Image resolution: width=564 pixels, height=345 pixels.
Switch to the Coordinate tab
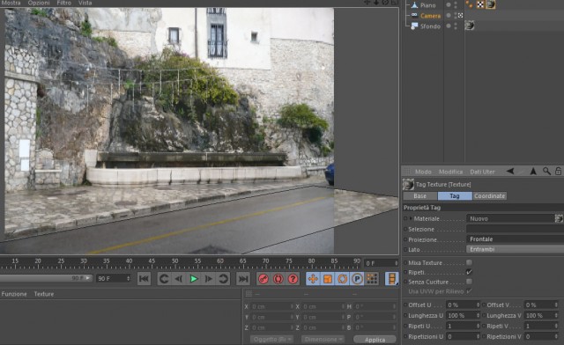pyautogui.click(x=489, y=196)
